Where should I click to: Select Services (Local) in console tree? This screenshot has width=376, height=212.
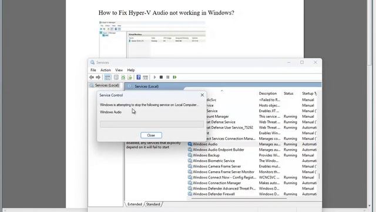pyautogui.click(x=105, y=85)
